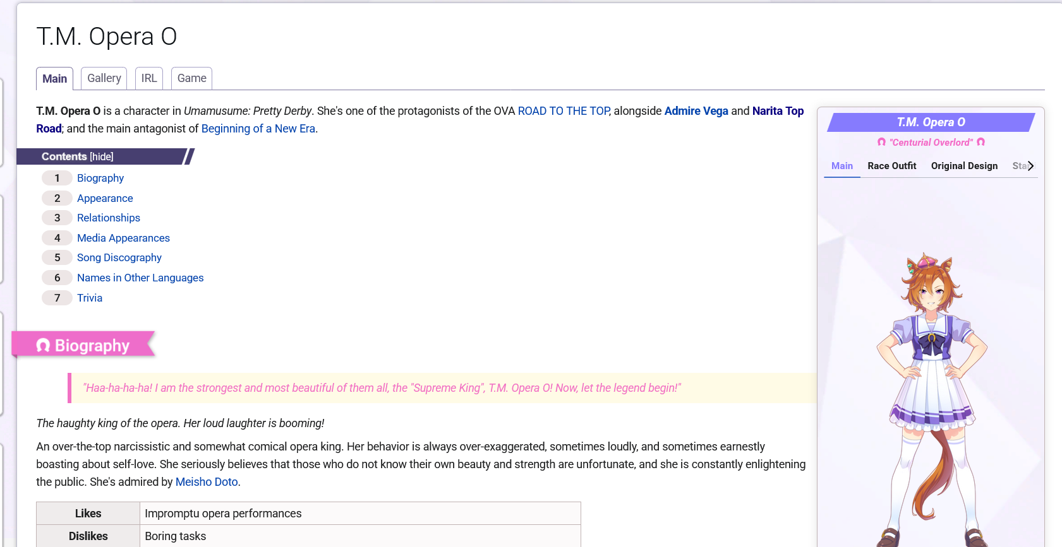This screenshot has height=547, width=1062.
Task: Select 'Impromptu opera performances' cell
Action: pos(360,514)
